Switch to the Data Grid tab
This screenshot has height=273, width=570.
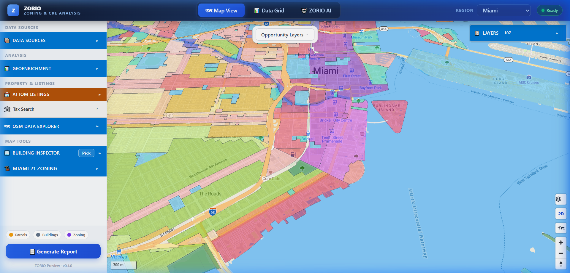tap(269, 10)
